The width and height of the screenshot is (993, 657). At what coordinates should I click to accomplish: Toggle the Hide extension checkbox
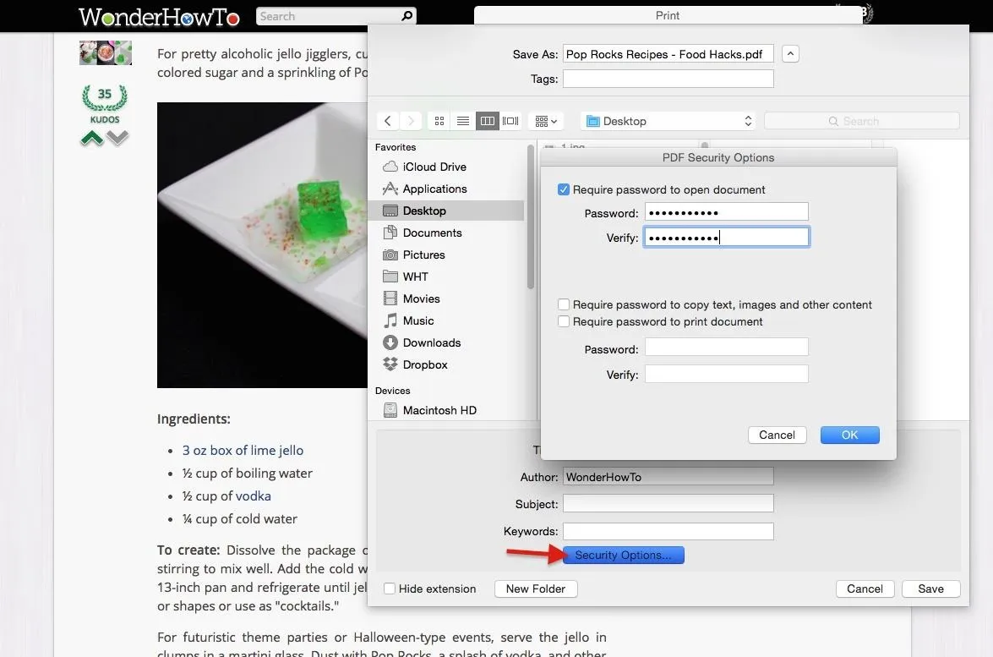click(390, 589)
